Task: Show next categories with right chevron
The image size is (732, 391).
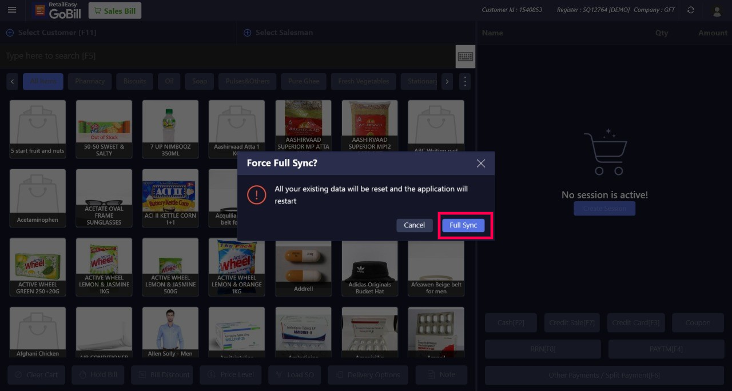Action: (x=447, y=81)
